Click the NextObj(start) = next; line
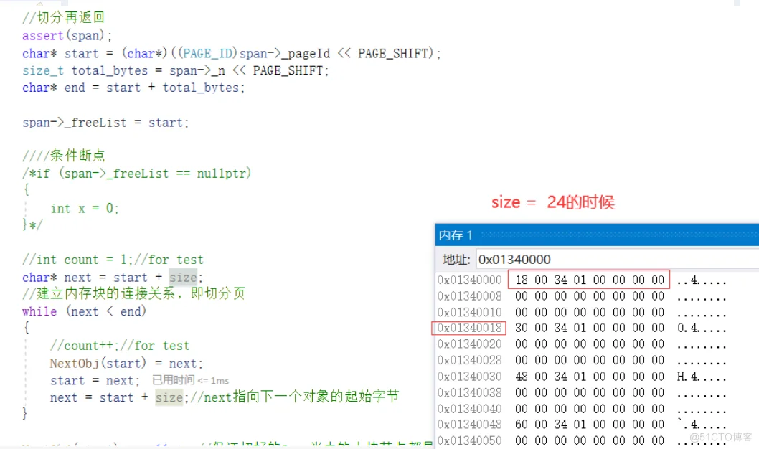The height and width of the screenshot is (449, 759). coord(126,363)
